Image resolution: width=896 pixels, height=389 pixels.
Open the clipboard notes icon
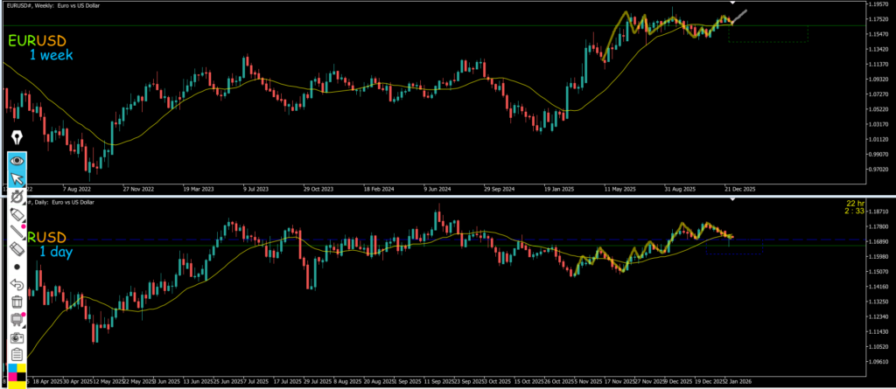[x=17, y=354]
